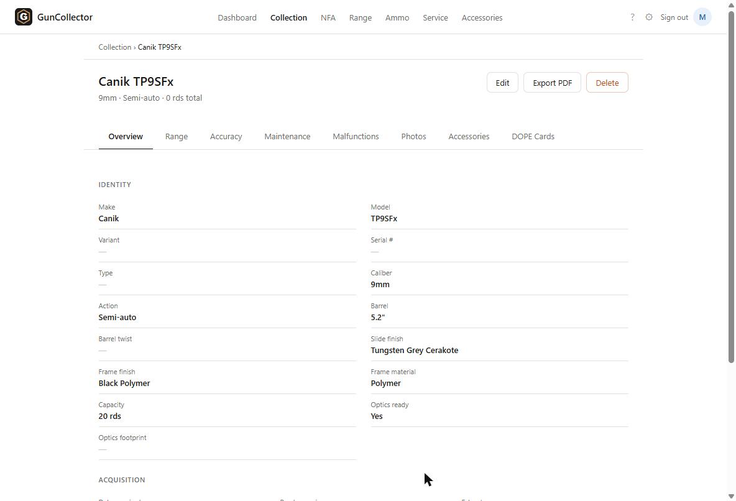Click the Variant field label
This screenshot has height=501, width=736.
tap(109, 240)
